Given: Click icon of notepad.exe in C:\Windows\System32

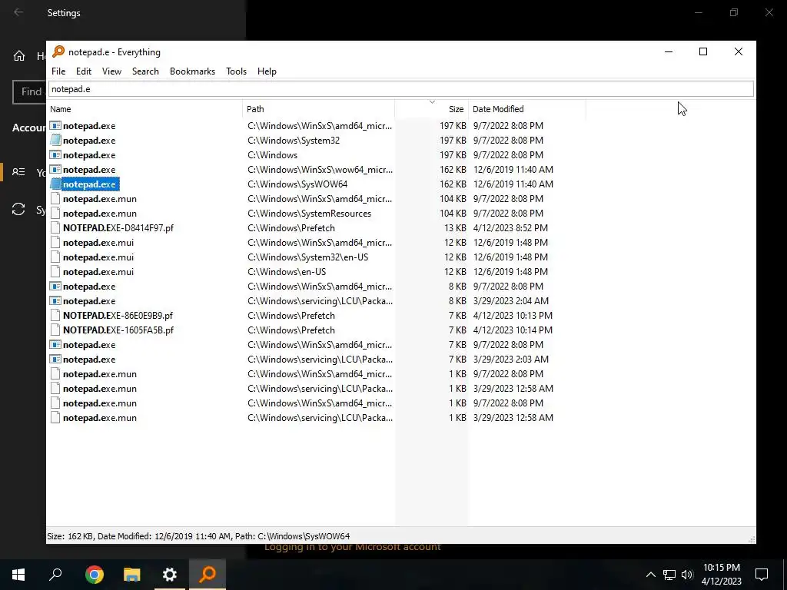Looking at the screenshot, I should click(55, 141).
